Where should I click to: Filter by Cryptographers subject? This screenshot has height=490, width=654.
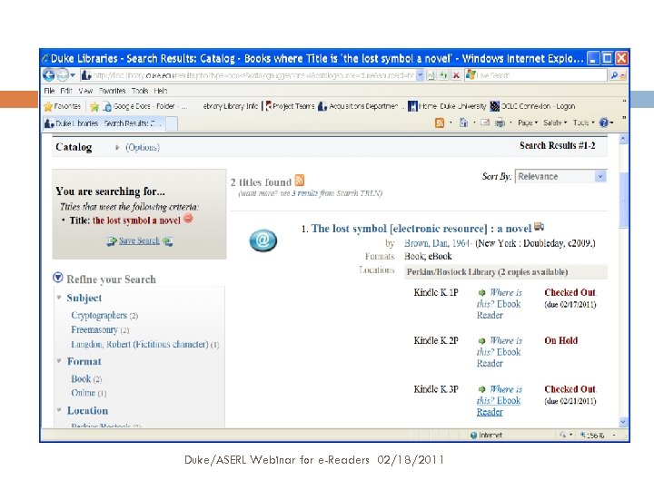click(x=99, y=316)
